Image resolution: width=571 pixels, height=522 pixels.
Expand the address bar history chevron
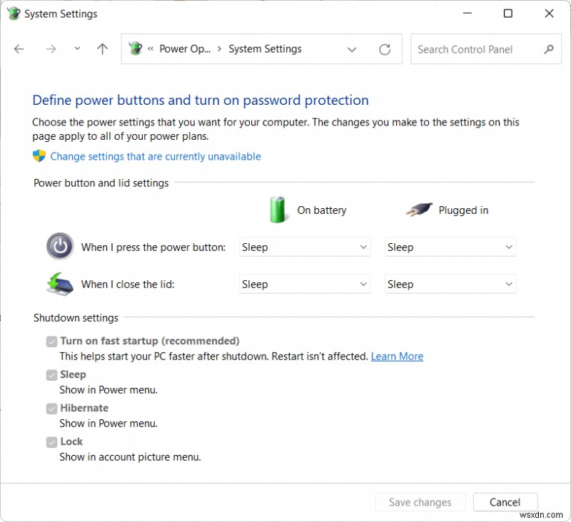point(352,49)
